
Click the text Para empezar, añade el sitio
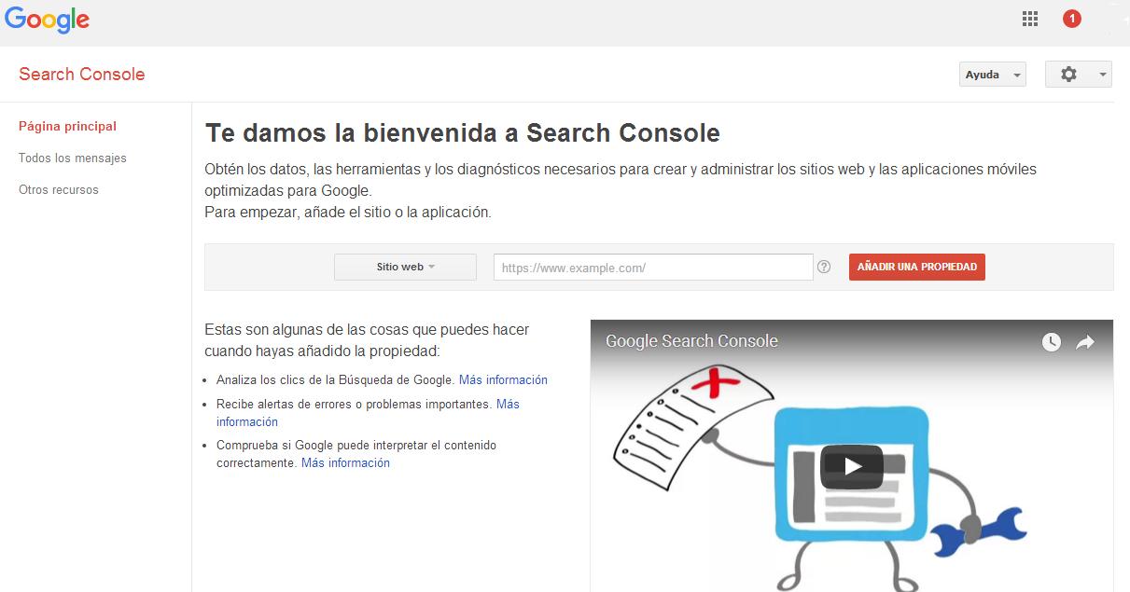coord(347,212)
